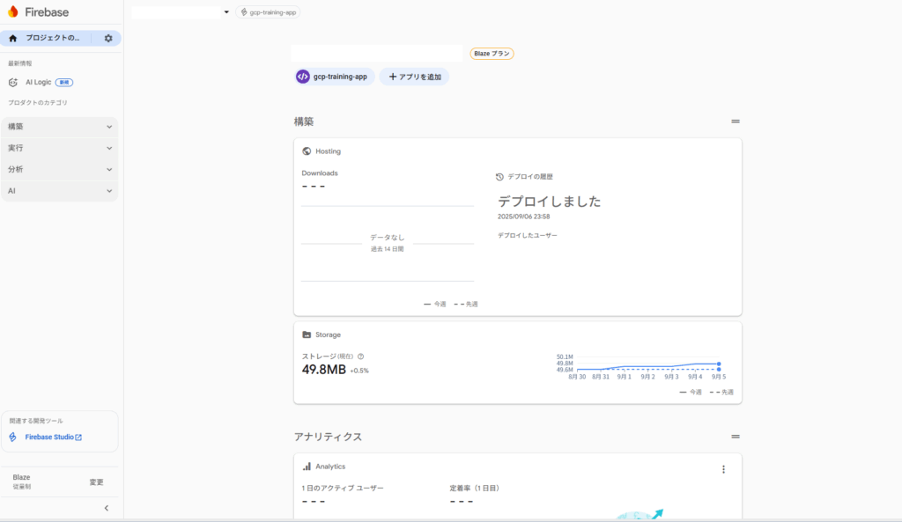Expand the AI category in sidebar

tap(60, 191)
